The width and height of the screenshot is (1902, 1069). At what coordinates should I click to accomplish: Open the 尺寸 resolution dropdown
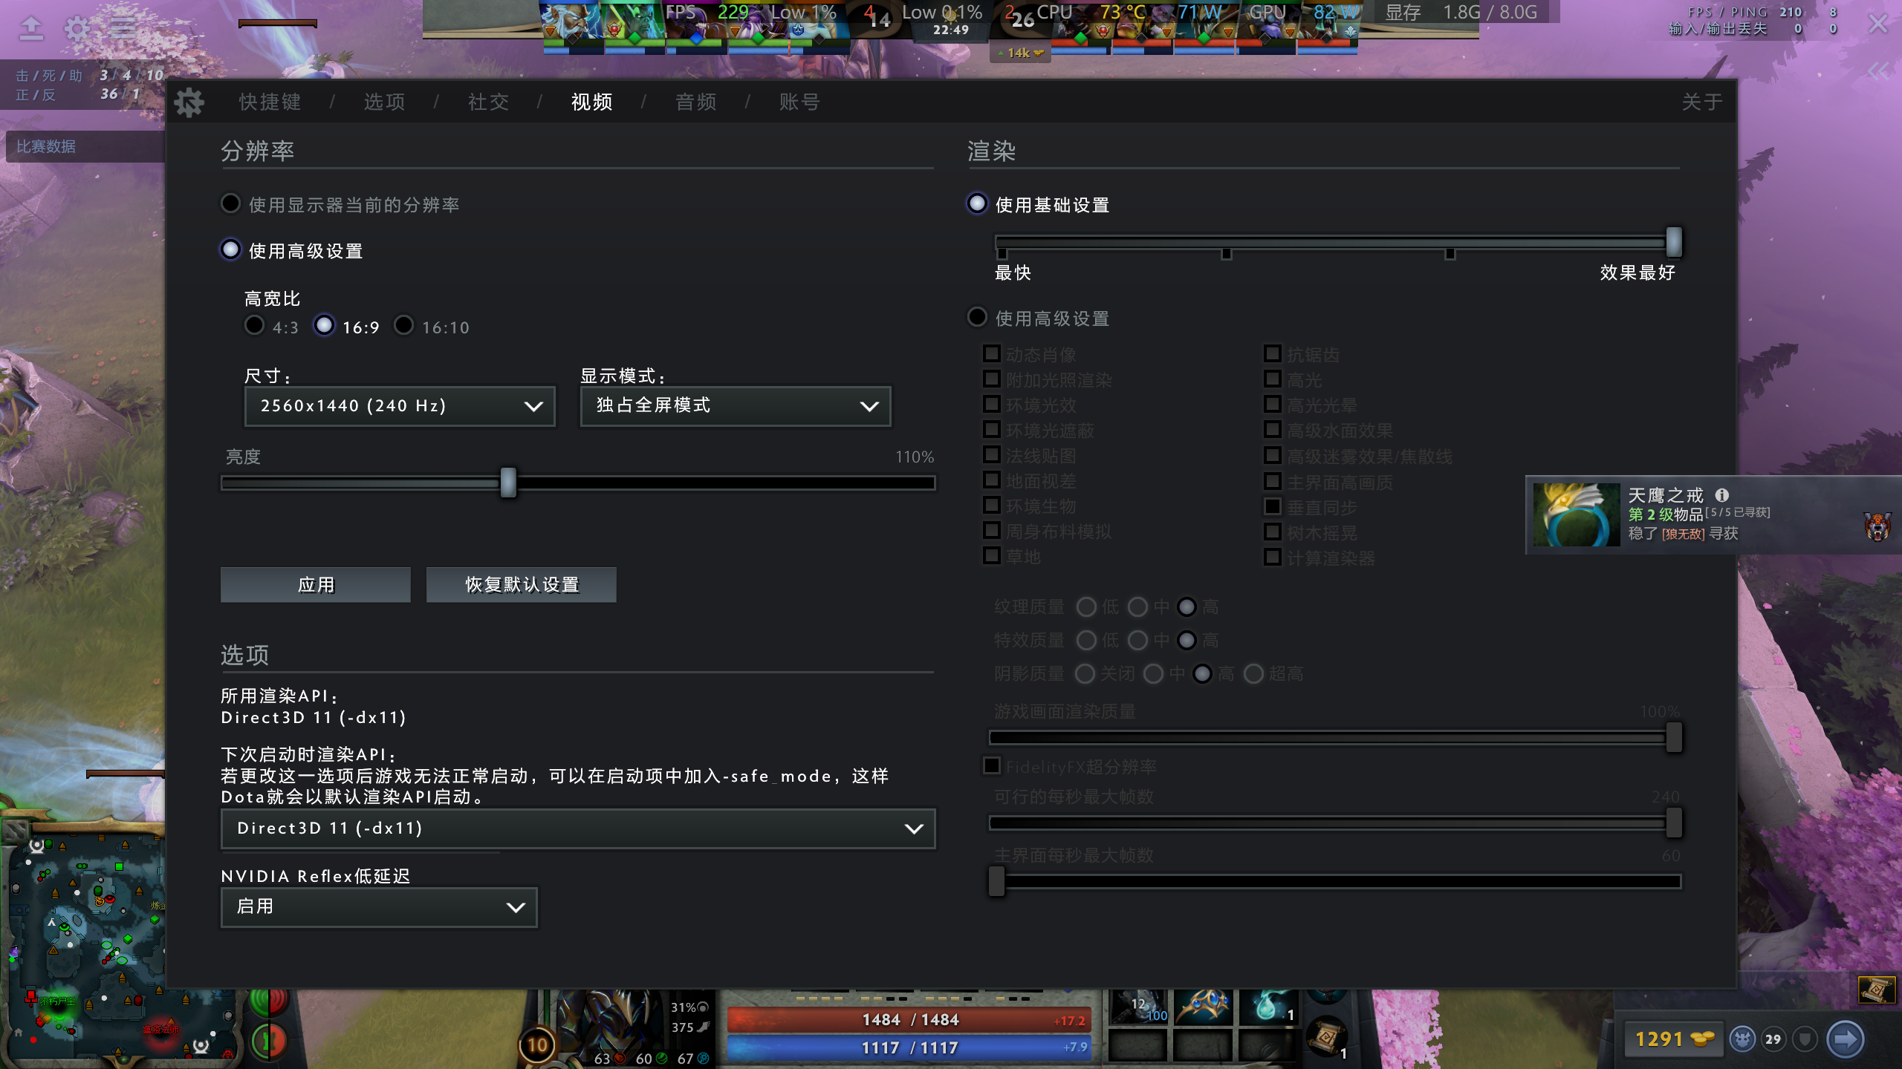click(400, 406)
